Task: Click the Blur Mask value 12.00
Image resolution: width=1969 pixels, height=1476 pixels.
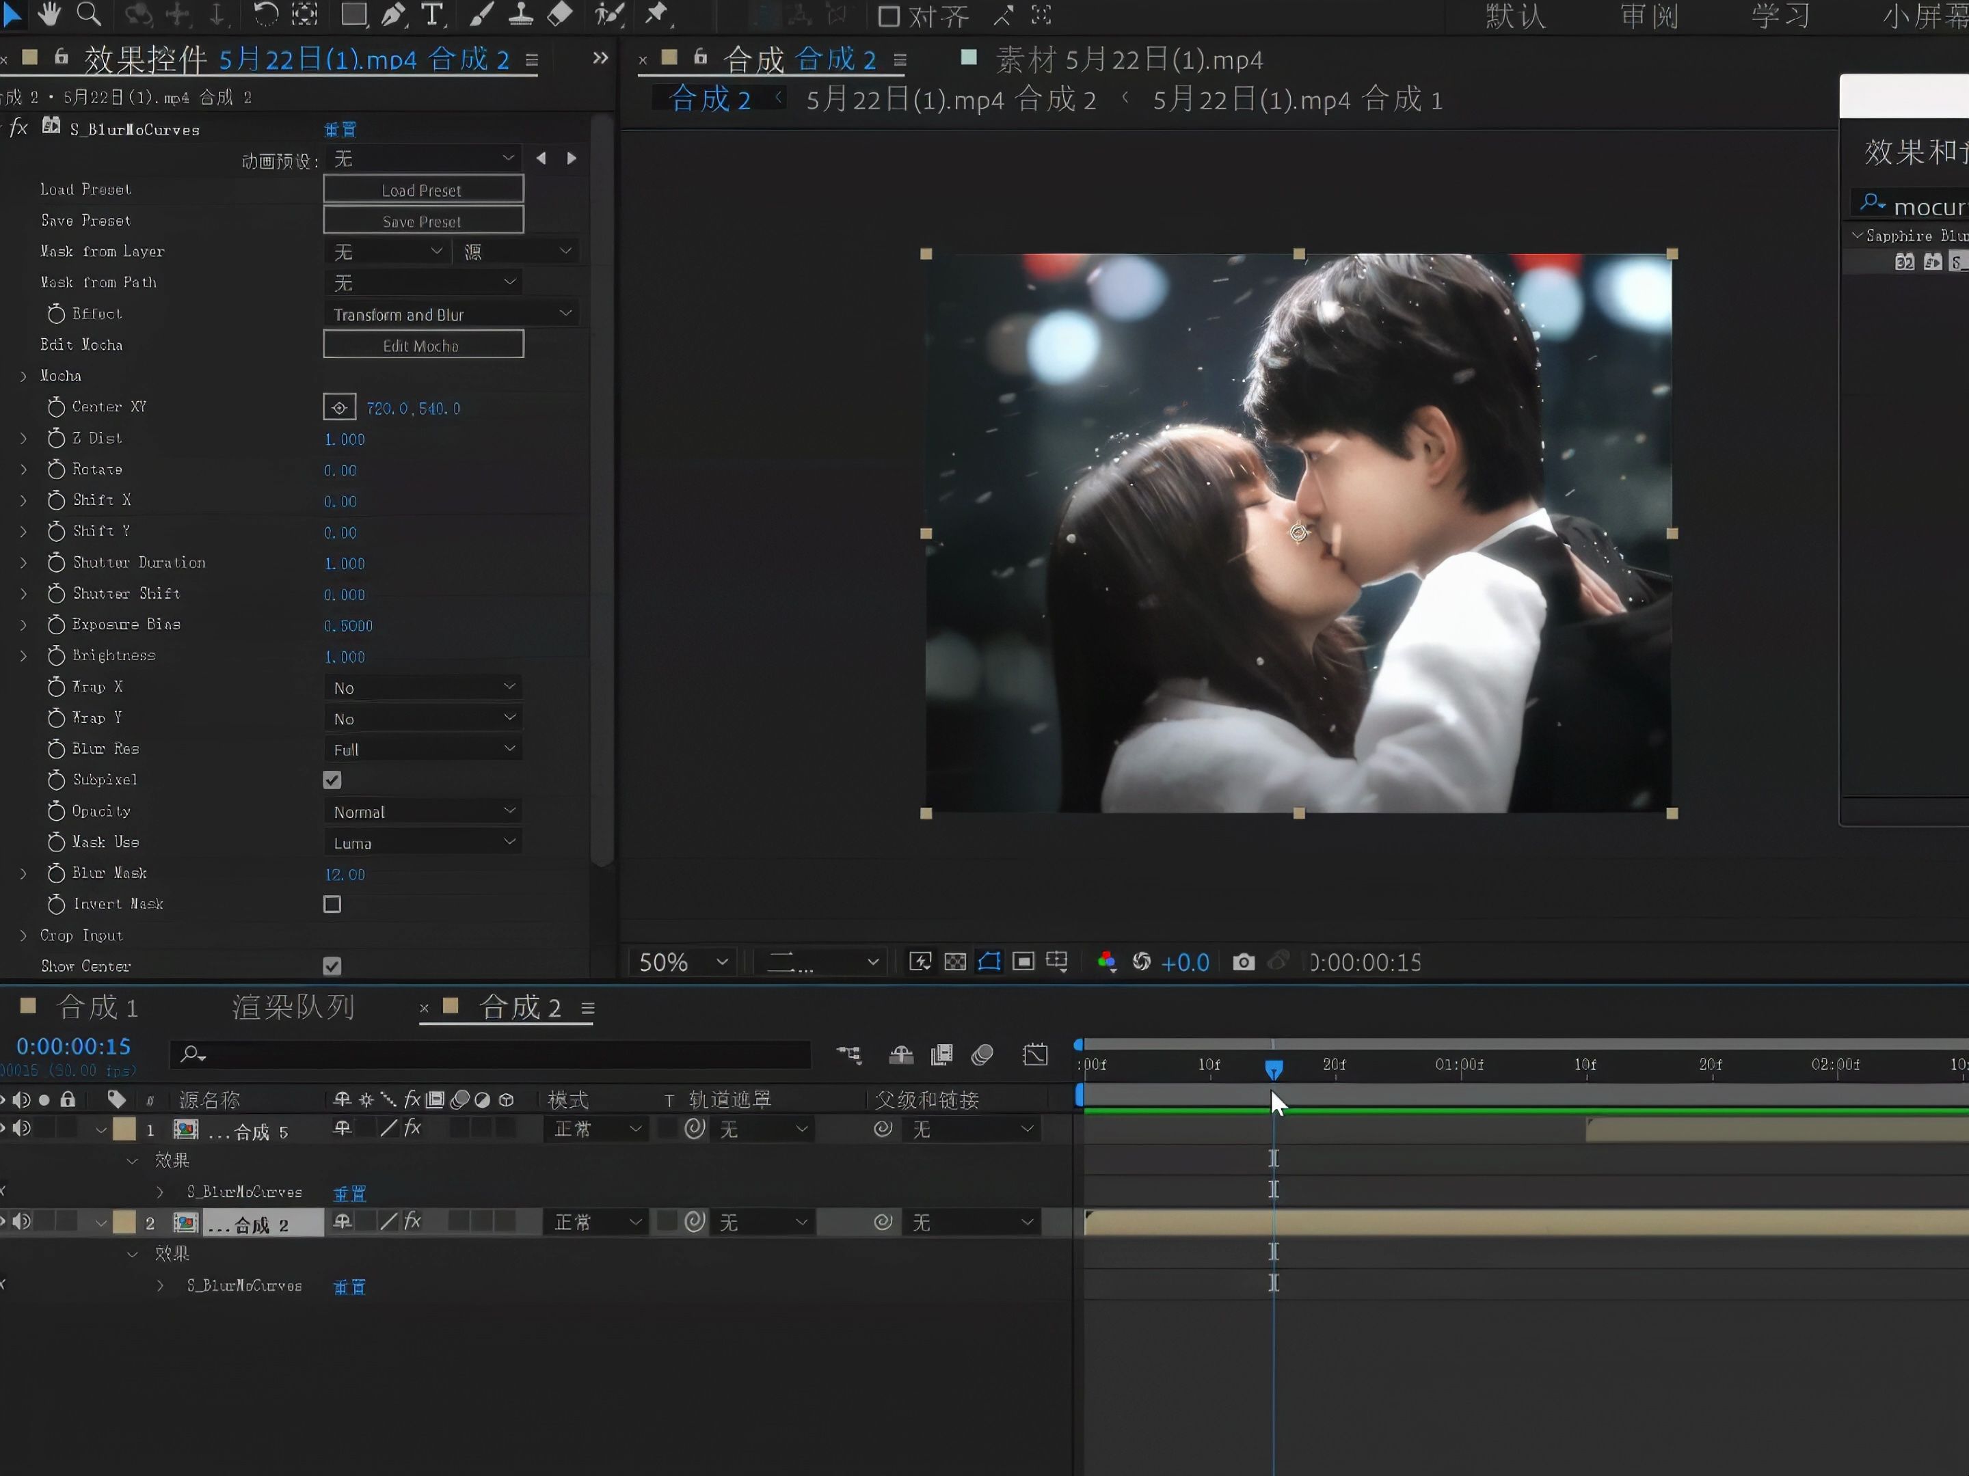Action: coord(345,875)
